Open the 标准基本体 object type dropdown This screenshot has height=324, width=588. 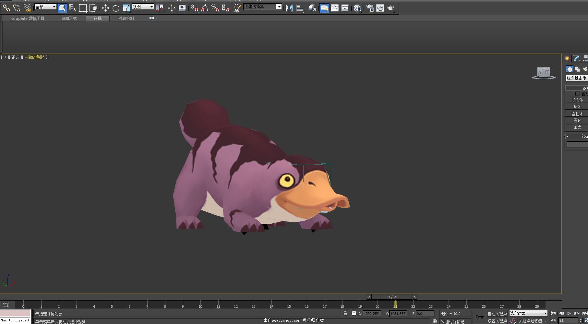[577, 78]
